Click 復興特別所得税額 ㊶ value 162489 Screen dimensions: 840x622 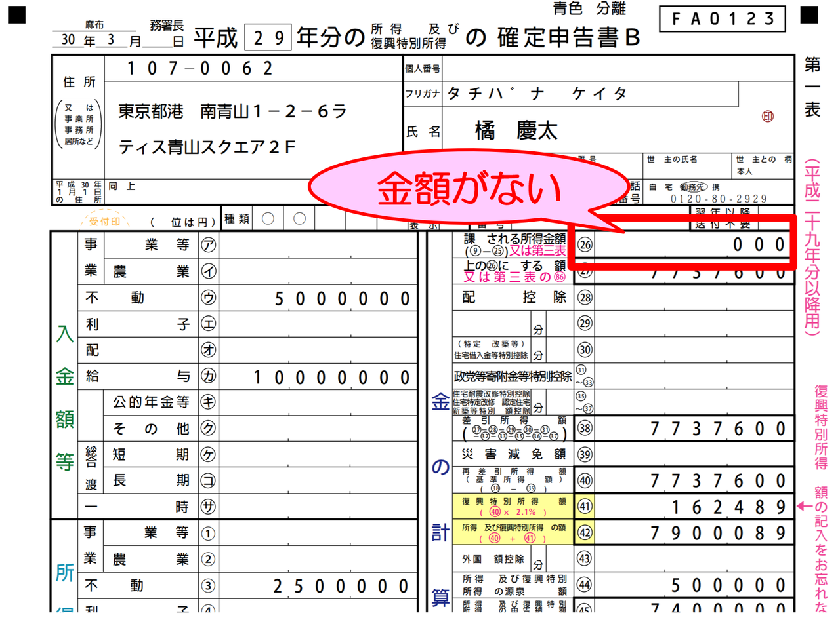[728, 507]
